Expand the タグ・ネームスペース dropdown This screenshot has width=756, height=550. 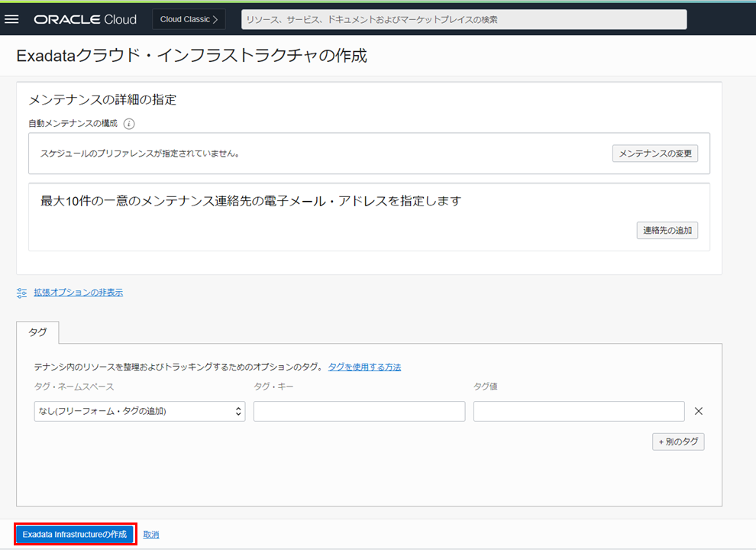tap(139, 411)
